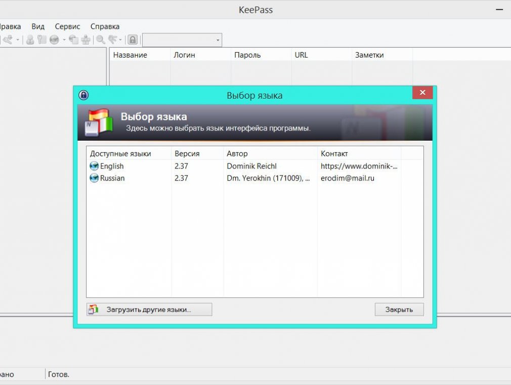Click Загрузить другие языки... button
The width and height of the screenshot is (511, 385).
149,310
